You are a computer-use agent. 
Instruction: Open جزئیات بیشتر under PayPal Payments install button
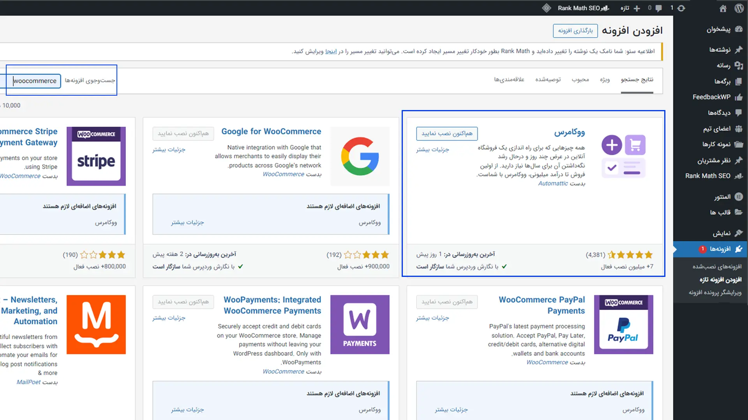pos(432,318)
